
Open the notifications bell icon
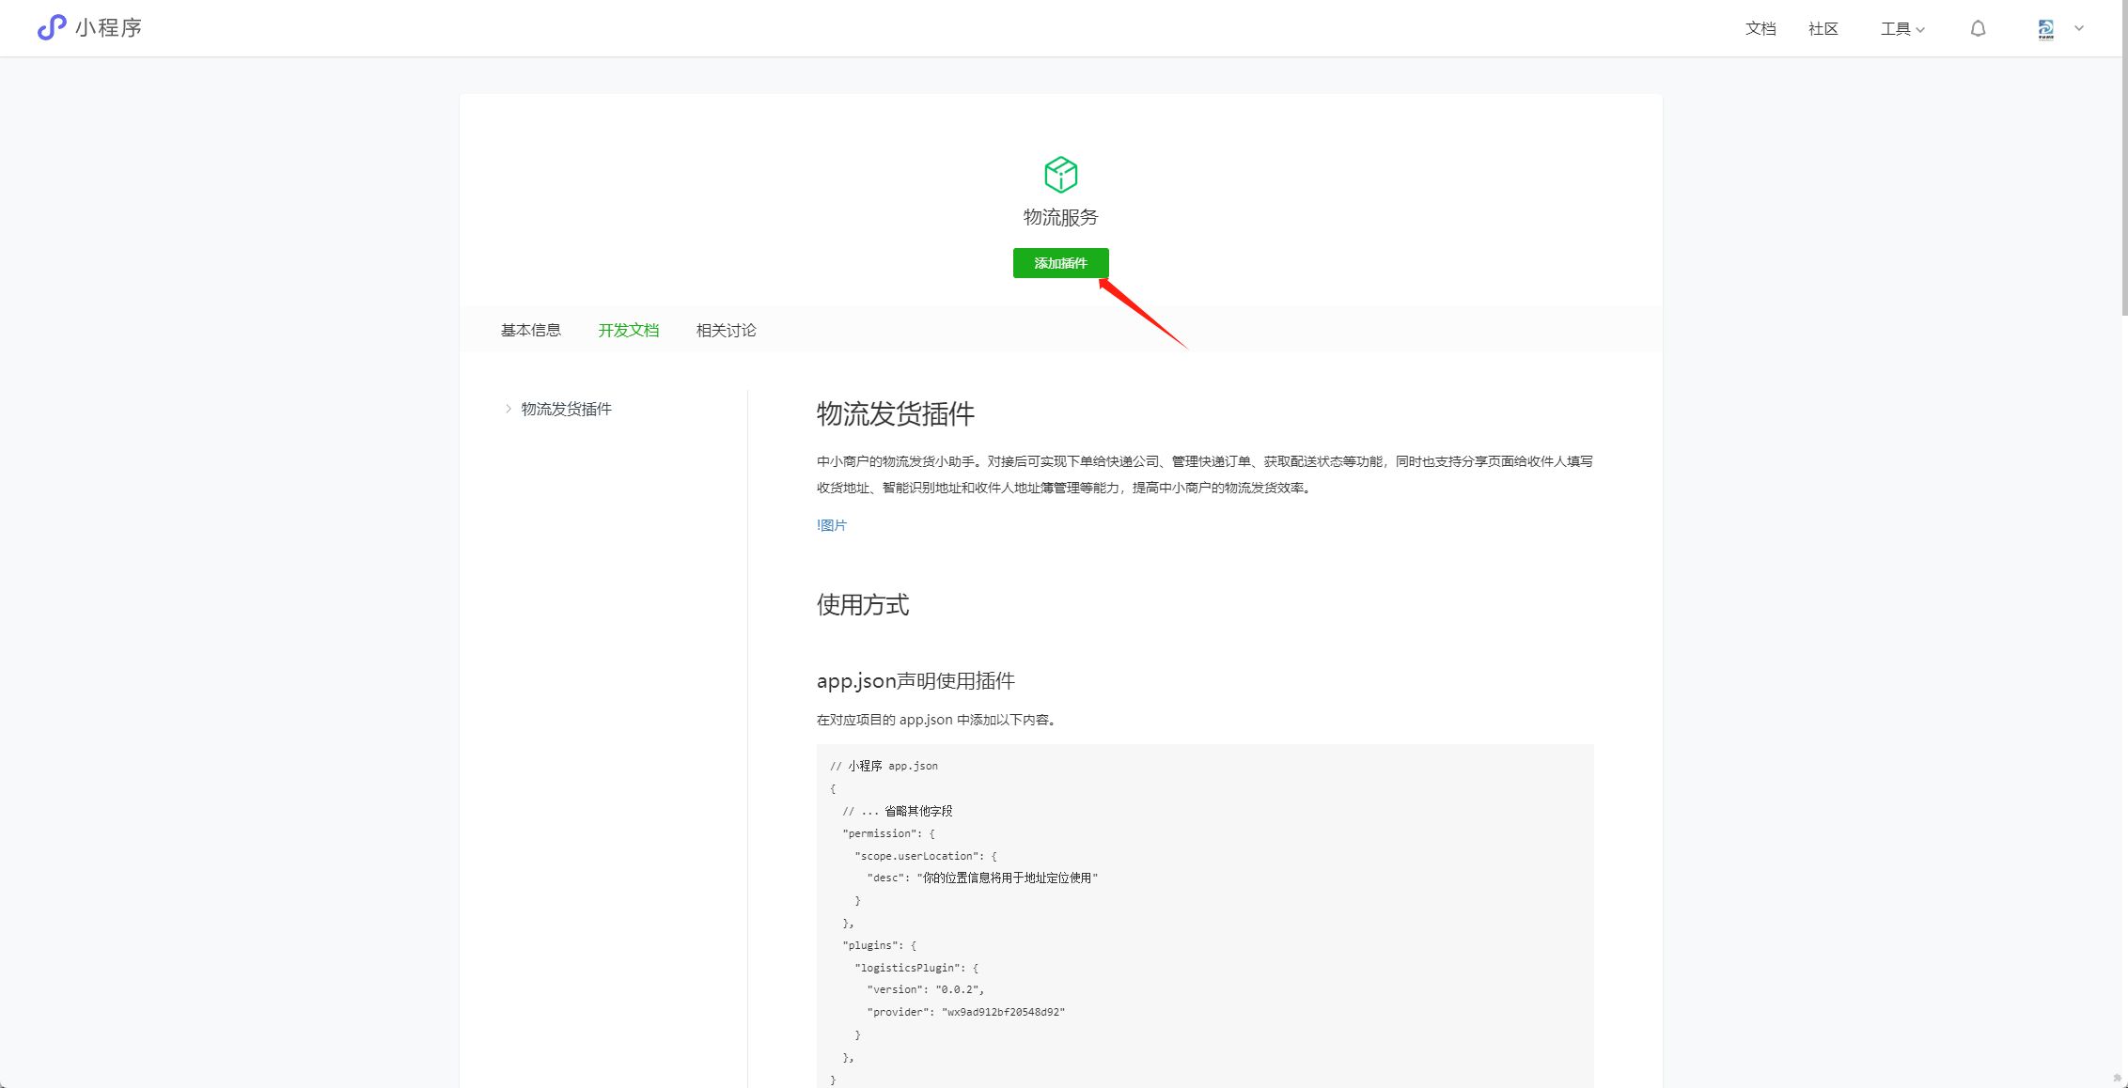click(1978, 29)
